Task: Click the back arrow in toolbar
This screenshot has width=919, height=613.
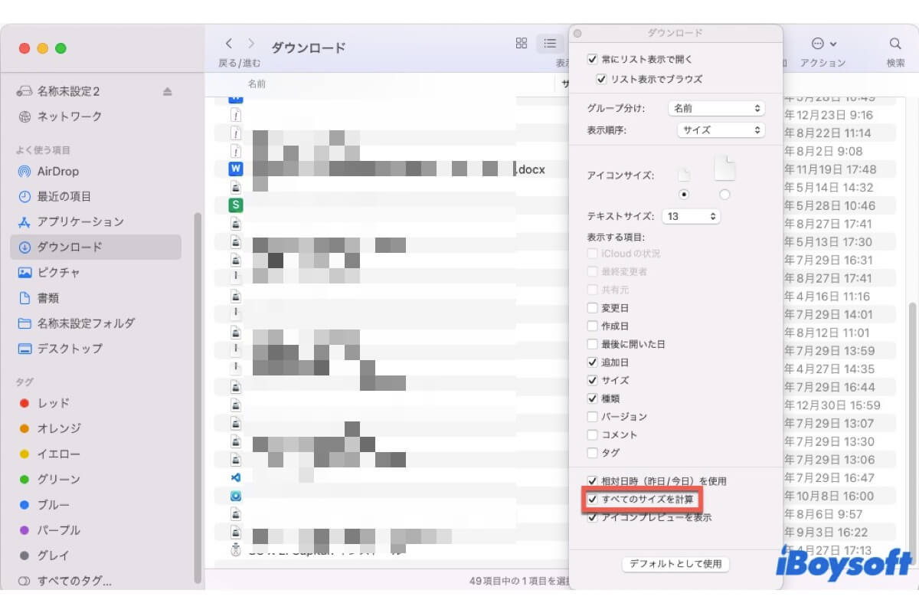Action: (228, 44)
